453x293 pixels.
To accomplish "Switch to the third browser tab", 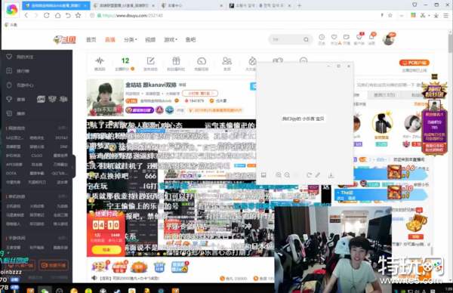I will 191,5.
